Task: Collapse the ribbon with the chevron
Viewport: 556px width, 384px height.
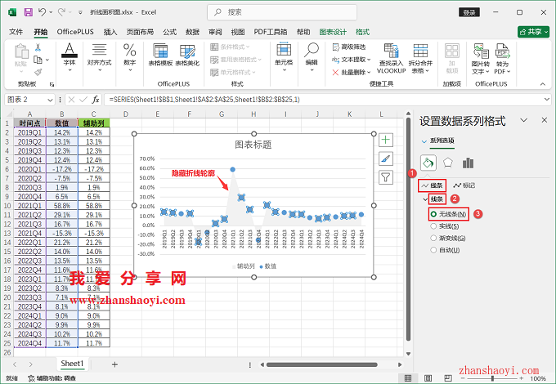Action: tap(543, 84)
